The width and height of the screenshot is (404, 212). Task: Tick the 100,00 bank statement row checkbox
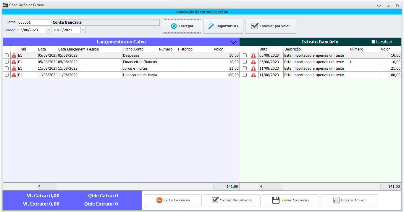click(245, 75)
